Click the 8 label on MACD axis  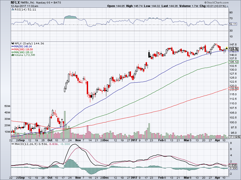coord(231,143)
